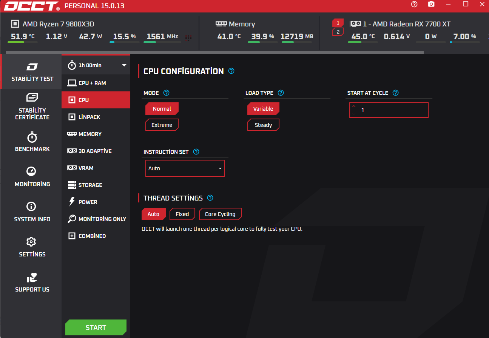Open the Instruction Set Auto dropdown
489x338 pixels.
pos(185,168)
